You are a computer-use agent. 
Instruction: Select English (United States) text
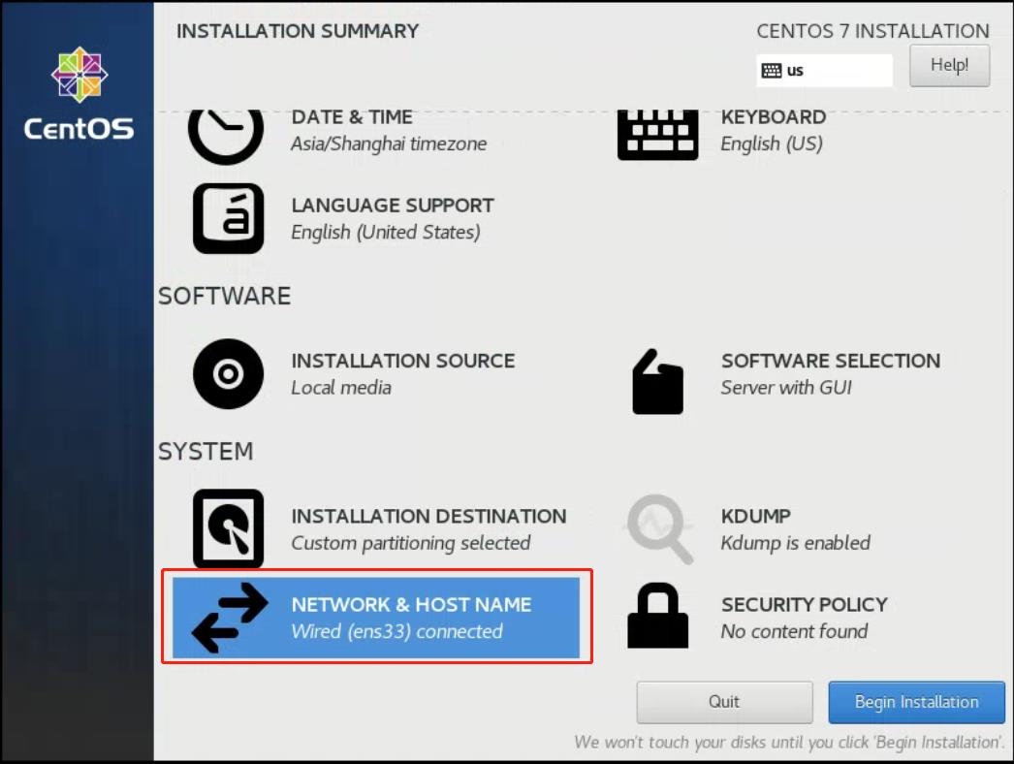tap(386, 233)
